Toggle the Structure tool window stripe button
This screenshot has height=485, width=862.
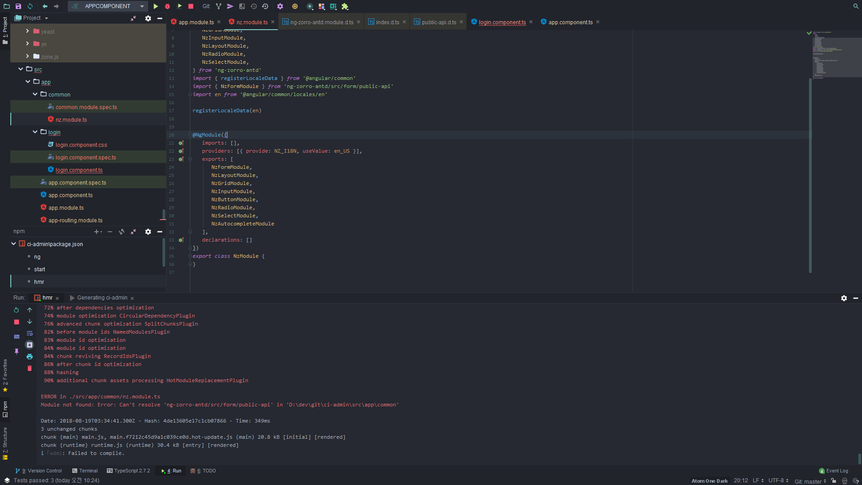coord(5,444)
